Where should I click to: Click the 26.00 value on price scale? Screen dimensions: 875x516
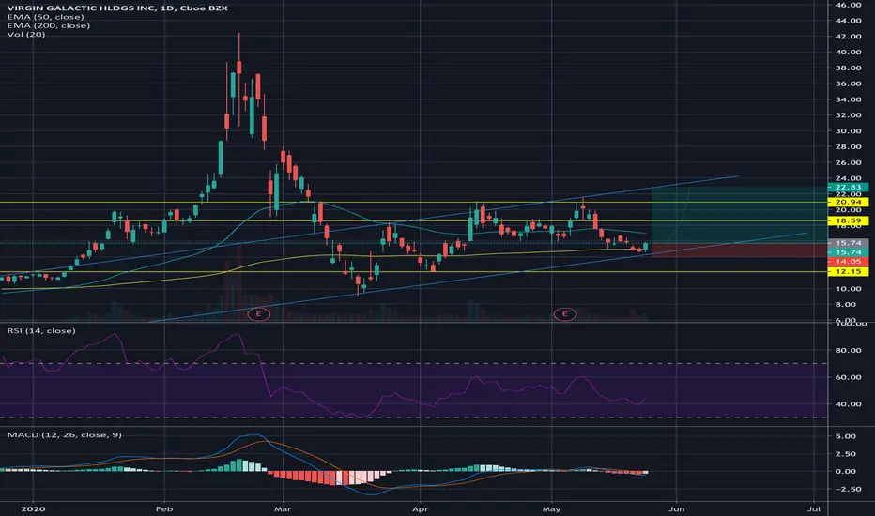click(x=848, y=163)
